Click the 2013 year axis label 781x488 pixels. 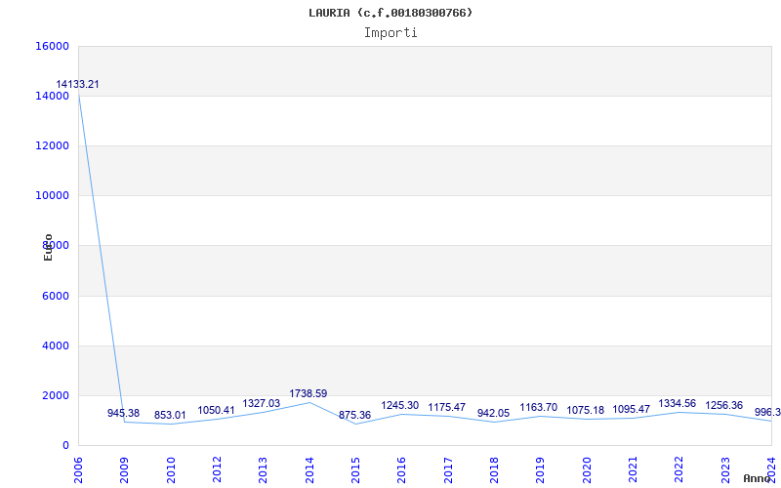pos(263,469)
